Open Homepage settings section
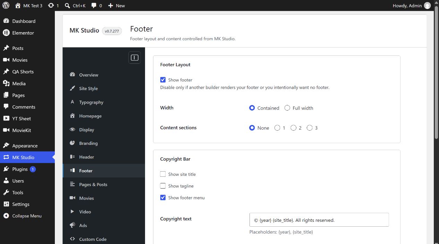 tap(104, 116)
